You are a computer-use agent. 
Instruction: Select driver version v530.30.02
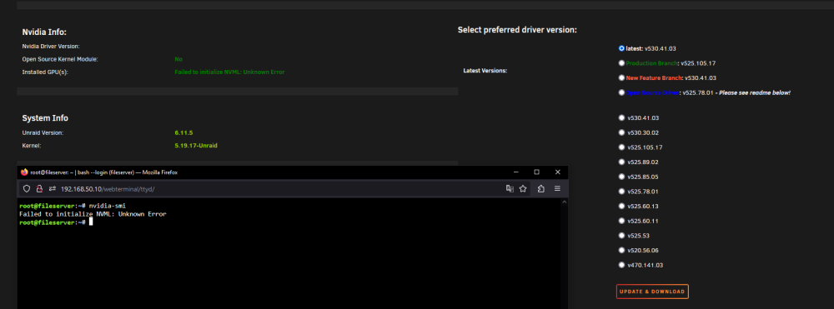pyautogui.click(x=621, y=132)
